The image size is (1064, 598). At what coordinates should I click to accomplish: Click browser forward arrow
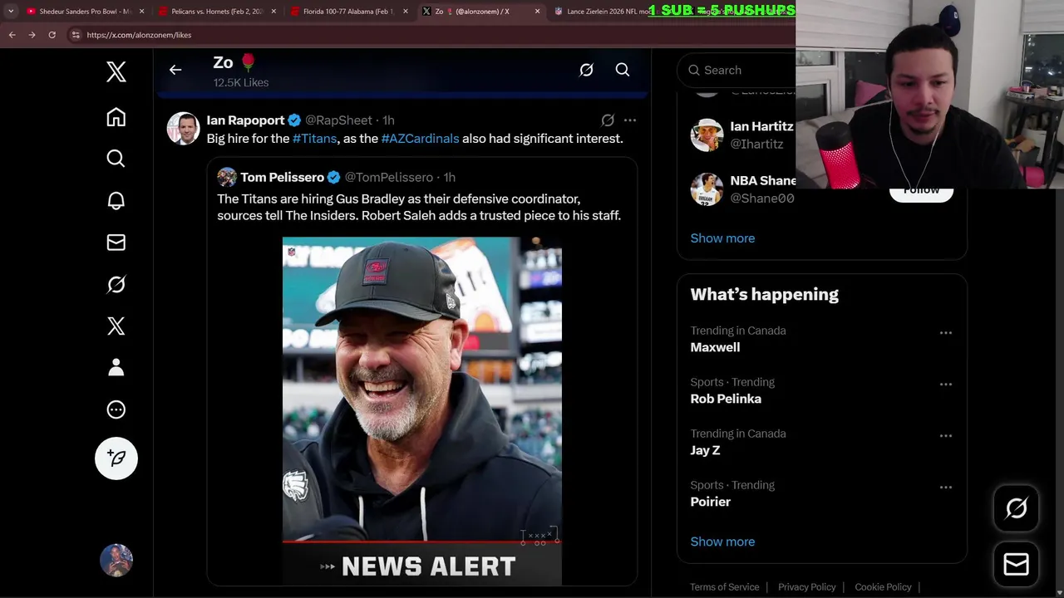pyautogui.click(x=32, y=35)
